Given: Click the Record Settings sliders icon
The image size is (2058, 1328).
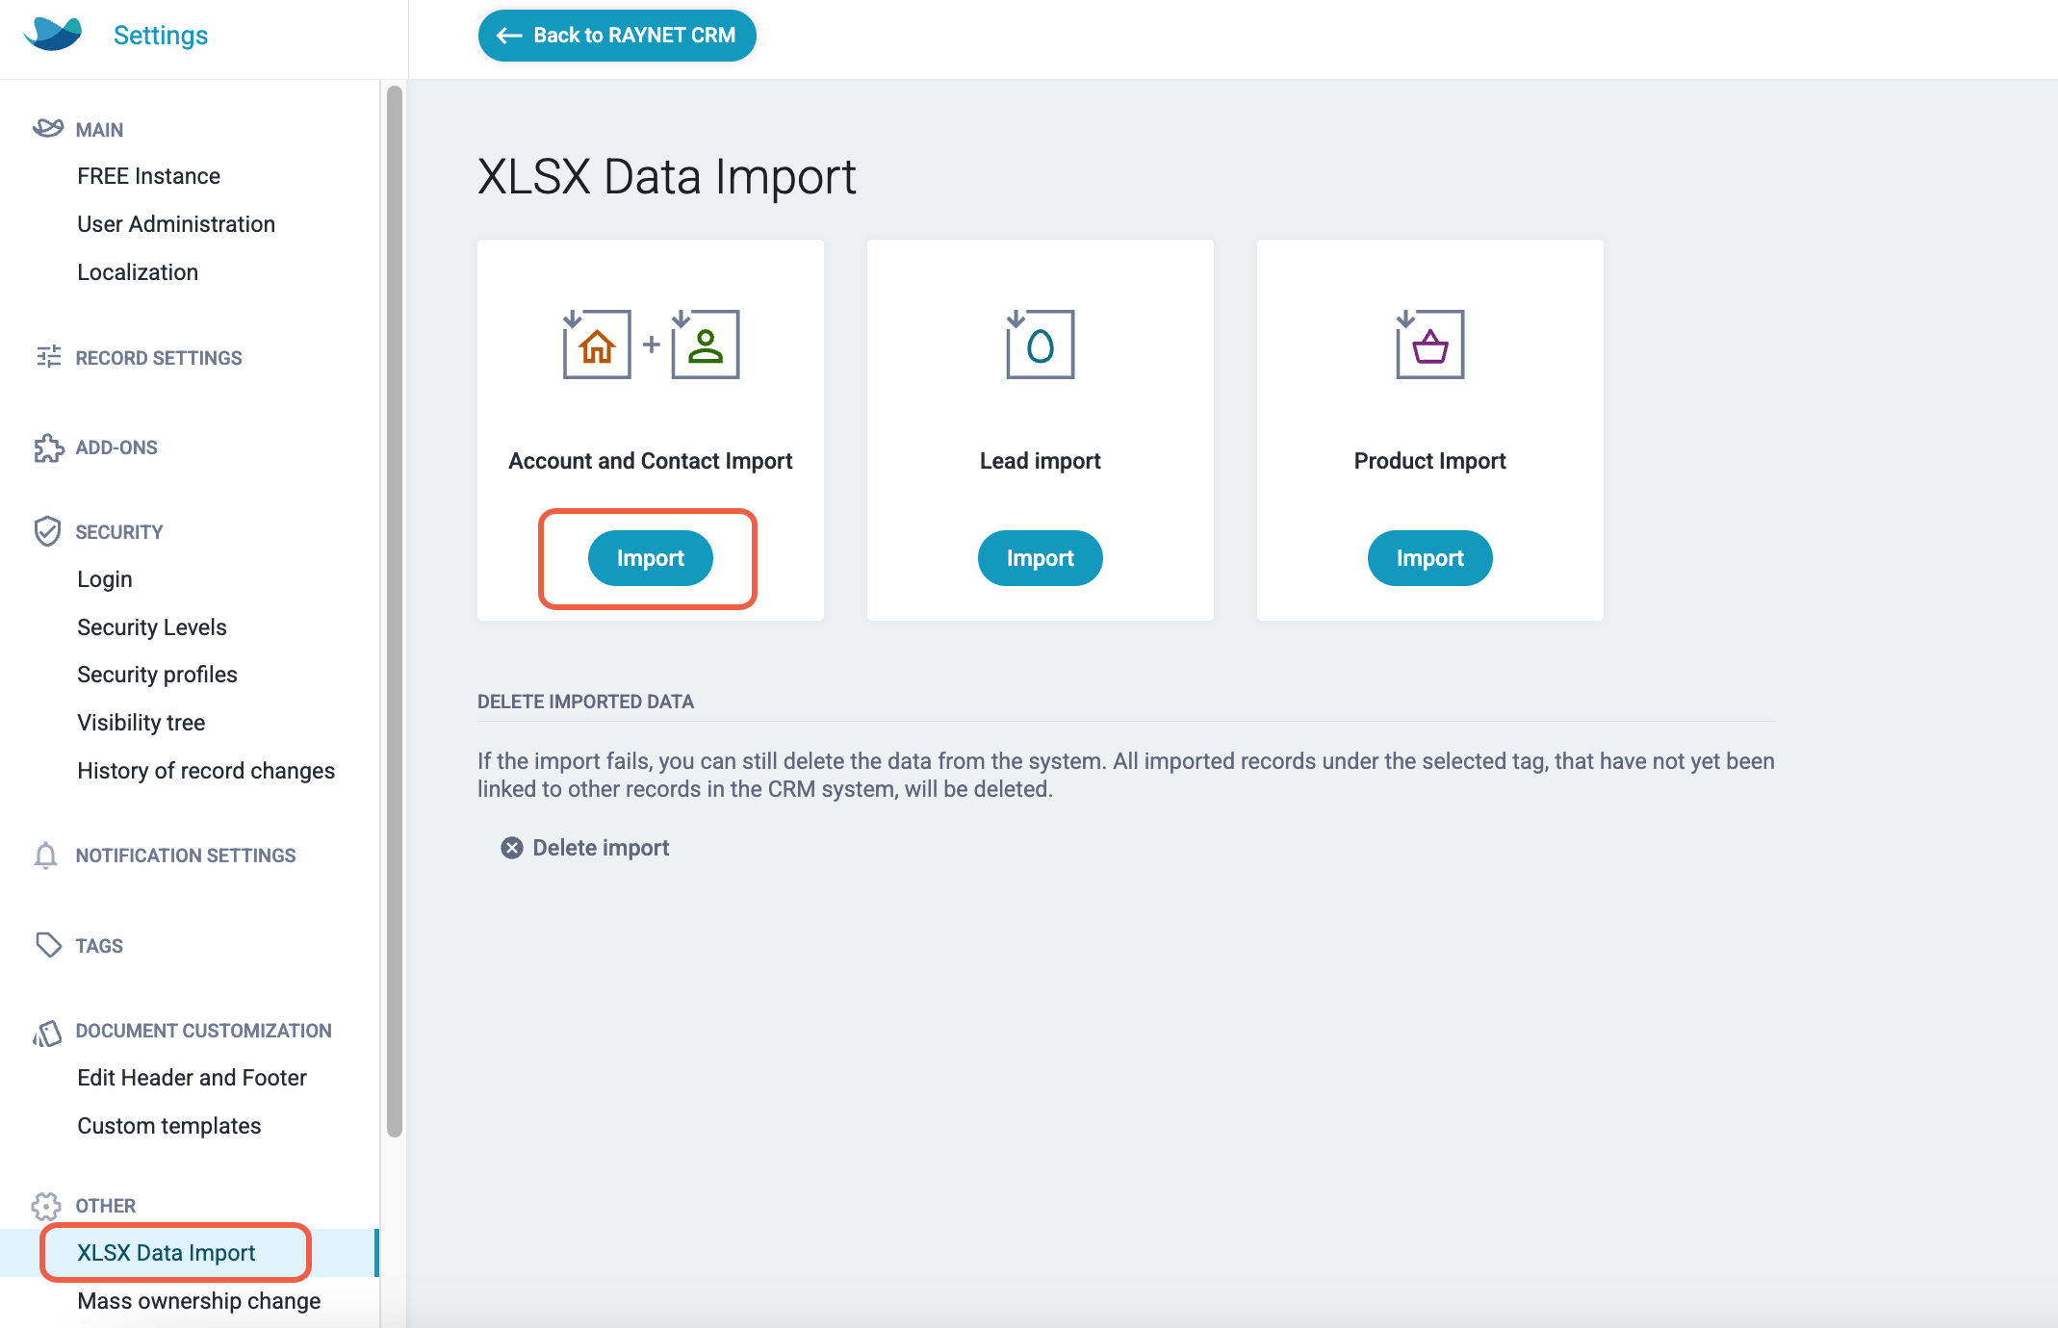Looking at the screenshot, I should coord(48,357).
